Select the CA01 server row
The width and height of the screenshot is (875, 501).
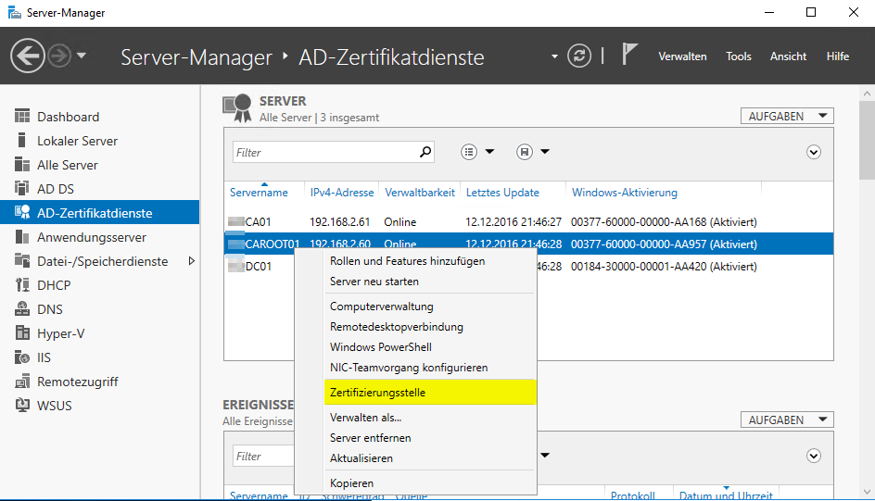point(528,222)
